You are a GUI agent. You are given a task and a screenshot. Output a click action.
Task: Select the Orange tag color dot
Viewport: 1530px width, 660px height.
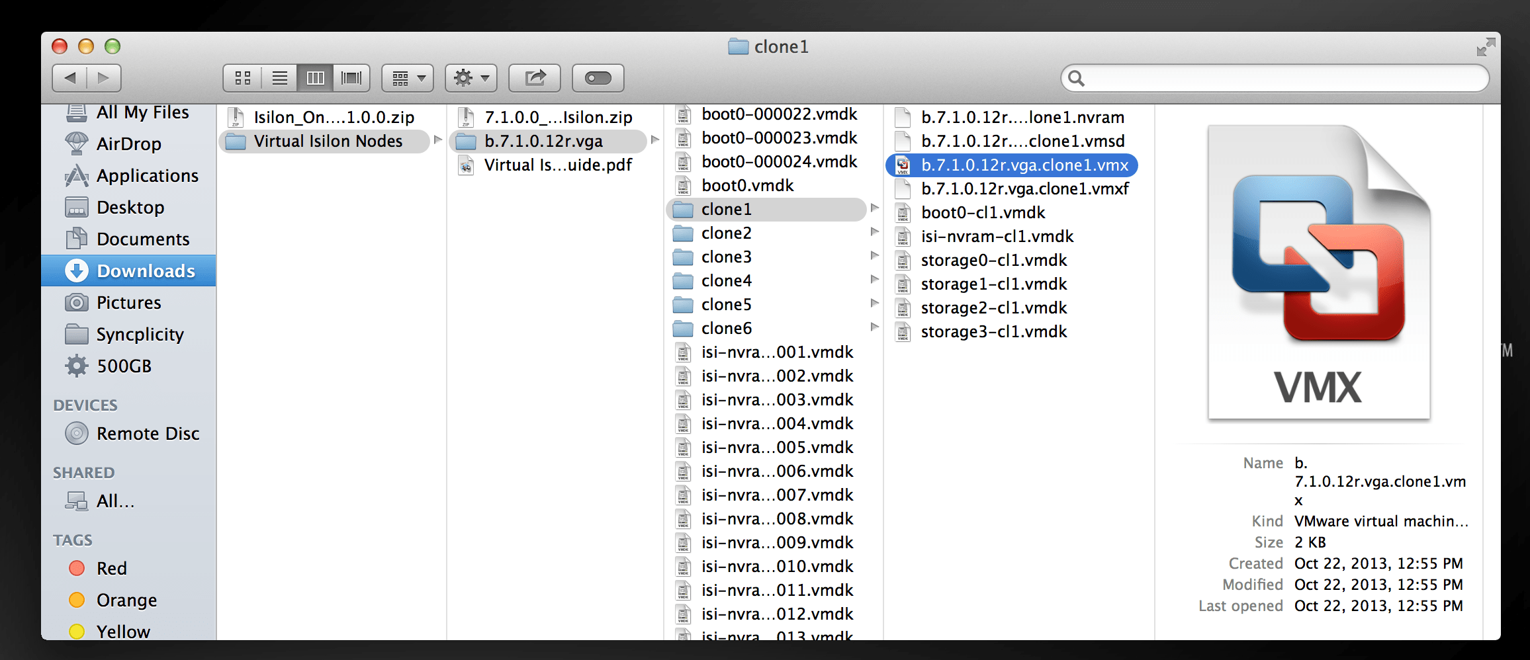pyautogui.click(x=77, y=600)
